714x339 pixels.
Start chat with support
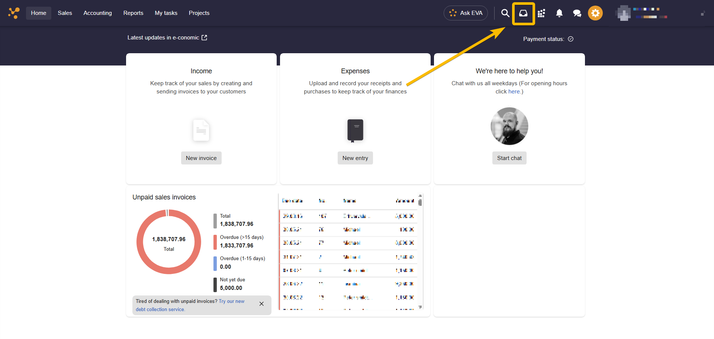pos(509,158)
